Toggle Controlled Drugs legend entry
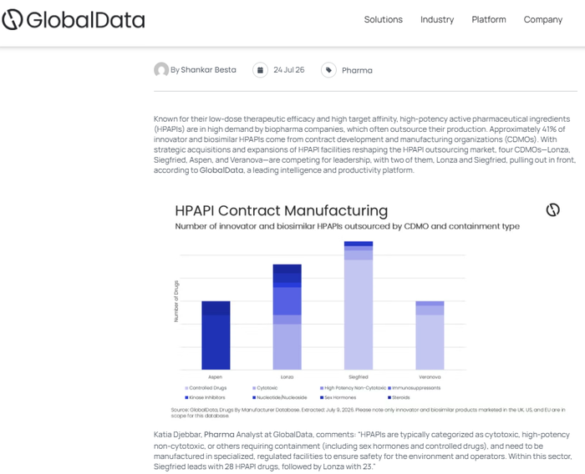 [206, 388]
